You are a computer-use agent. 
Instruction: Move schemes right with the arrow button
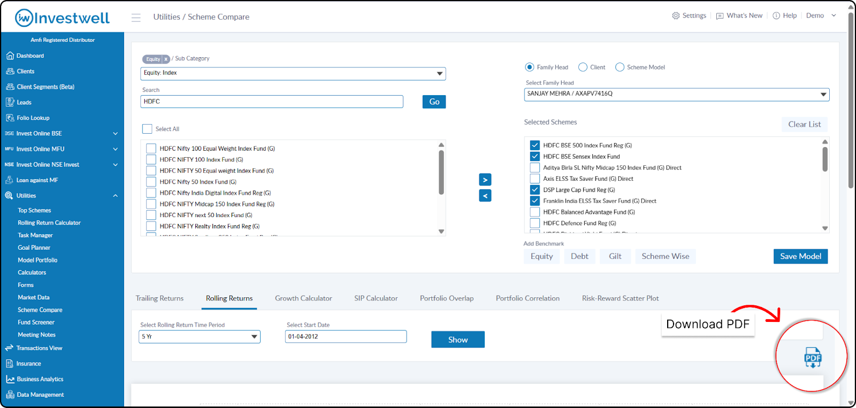click(485, 180)
